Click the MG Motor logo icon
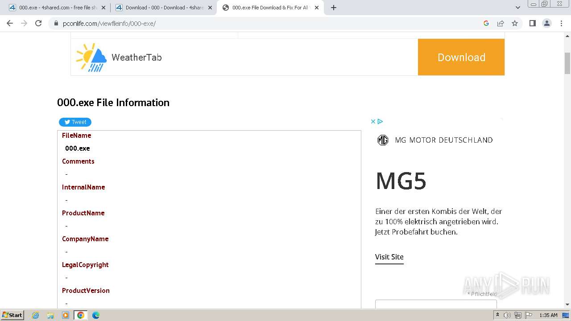Viewport: 571px width, 321px height. click(x=383, y=140)
